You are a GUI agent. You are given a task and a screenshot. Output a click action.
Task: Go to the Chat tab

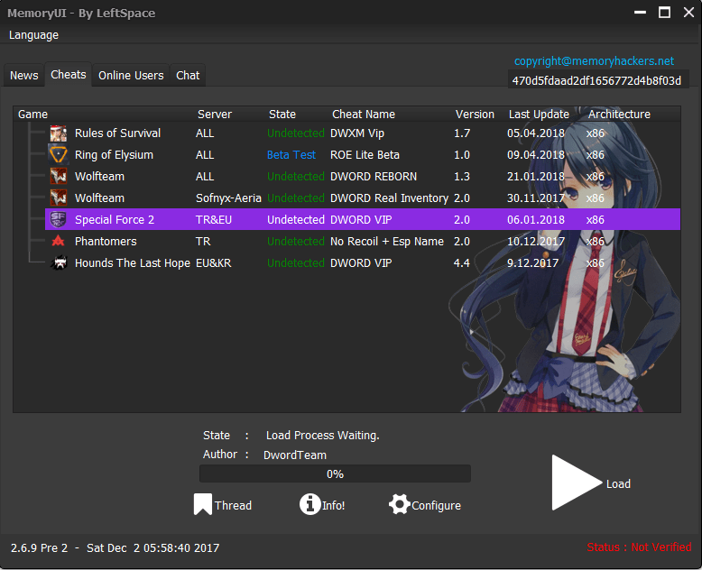(188, 75)
